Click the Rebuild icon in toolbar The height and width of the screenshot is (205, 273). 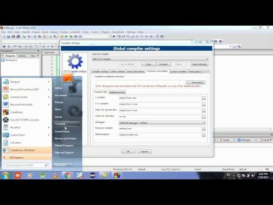click(76, 36)
